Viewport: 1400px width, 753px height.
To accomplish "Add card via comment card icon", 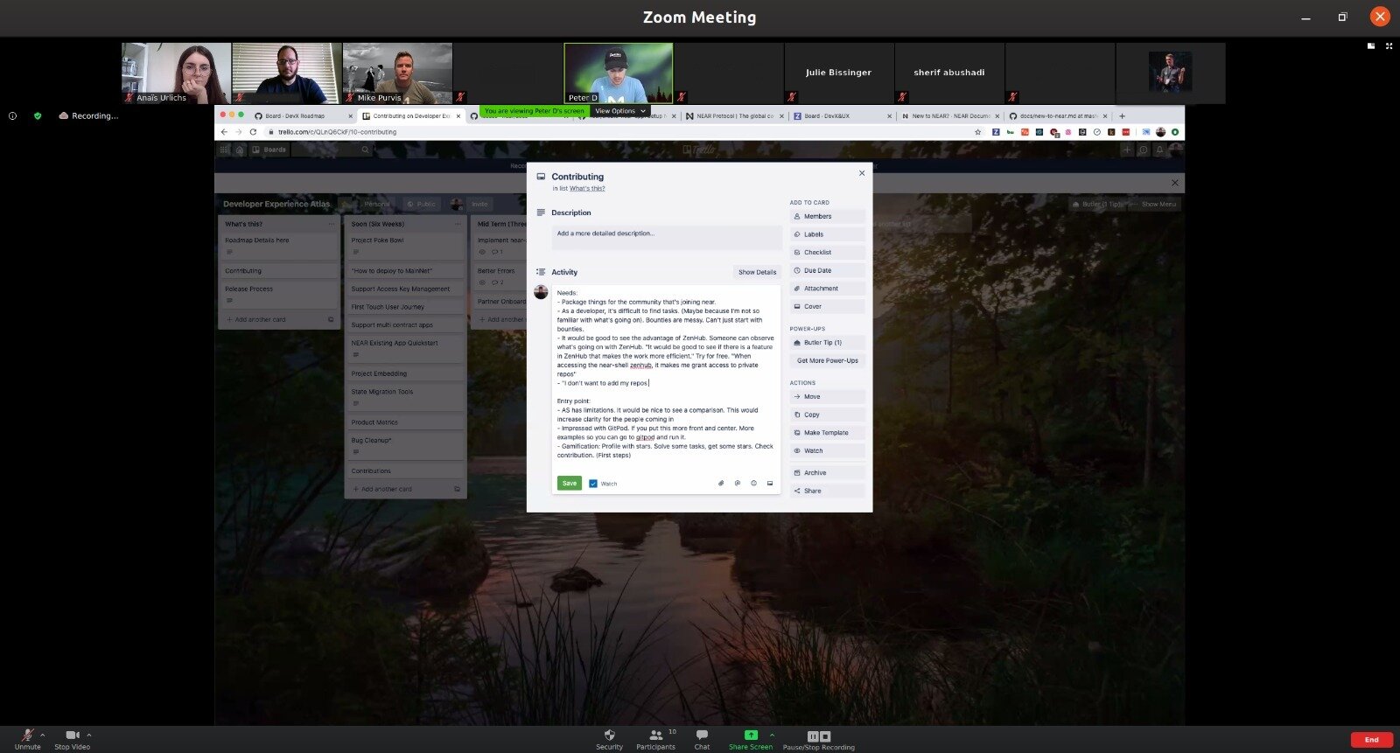I will point(770,483).
